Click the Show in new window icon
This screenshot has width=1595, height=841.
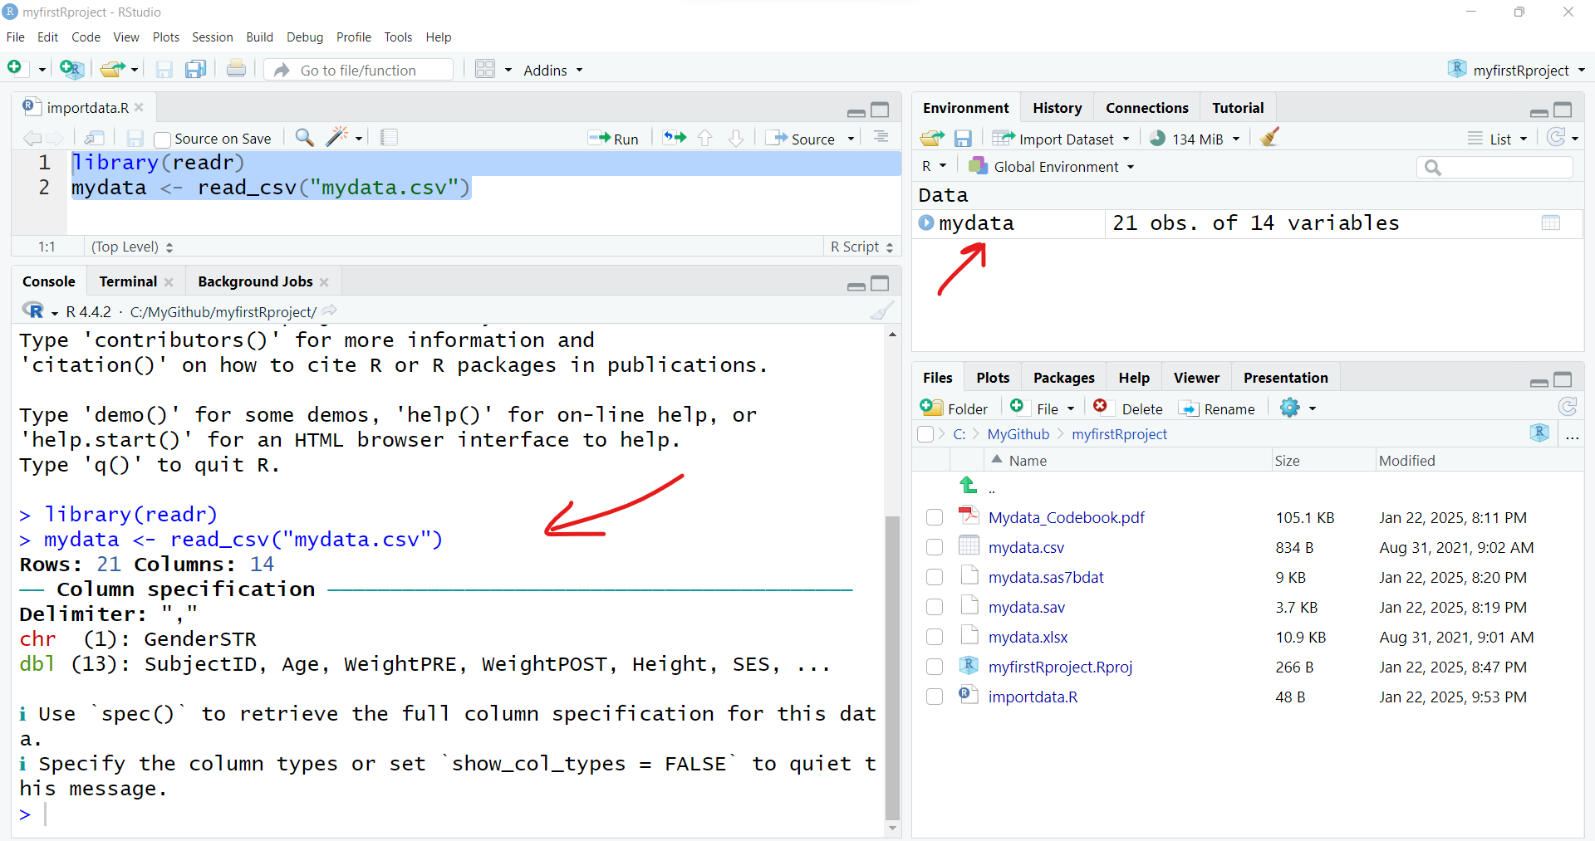point(95,138)
